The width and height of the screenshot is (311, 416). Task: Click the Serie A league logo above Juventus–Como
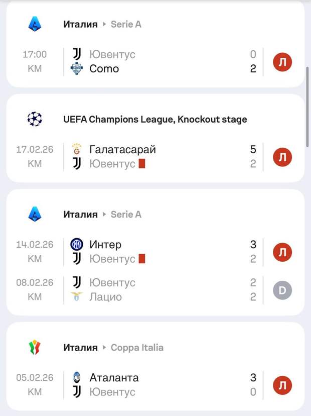coord(35,24)
